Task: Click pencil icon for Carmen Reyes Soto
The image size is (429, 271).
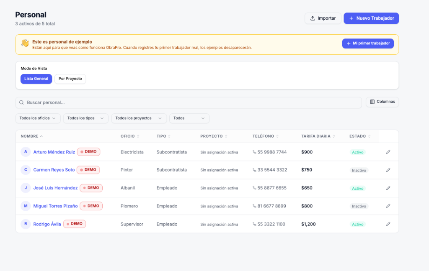Action: tap(388, 170)
